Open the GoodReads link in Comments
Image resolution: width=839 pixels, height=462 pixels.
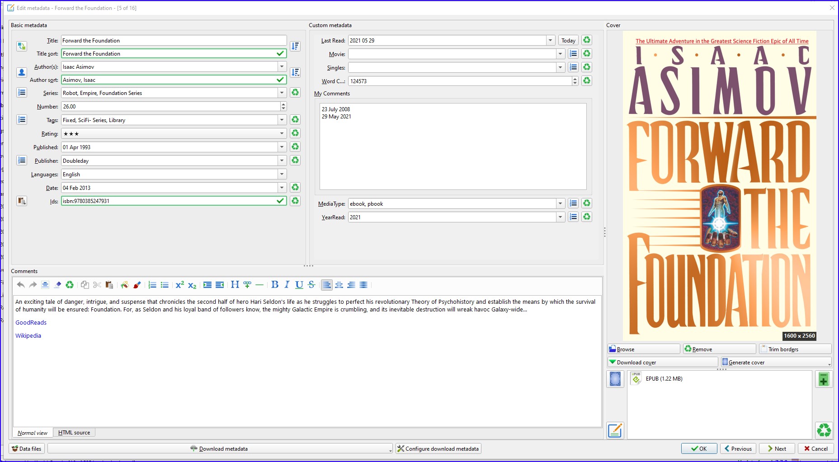(x=31, y=322)
